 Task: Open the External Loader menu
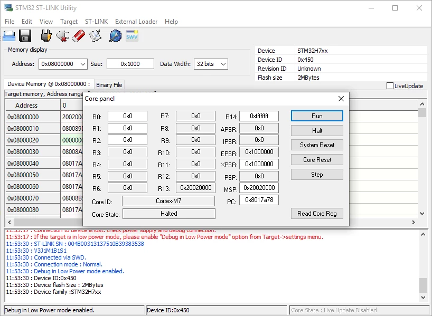(x=136, y=22)
